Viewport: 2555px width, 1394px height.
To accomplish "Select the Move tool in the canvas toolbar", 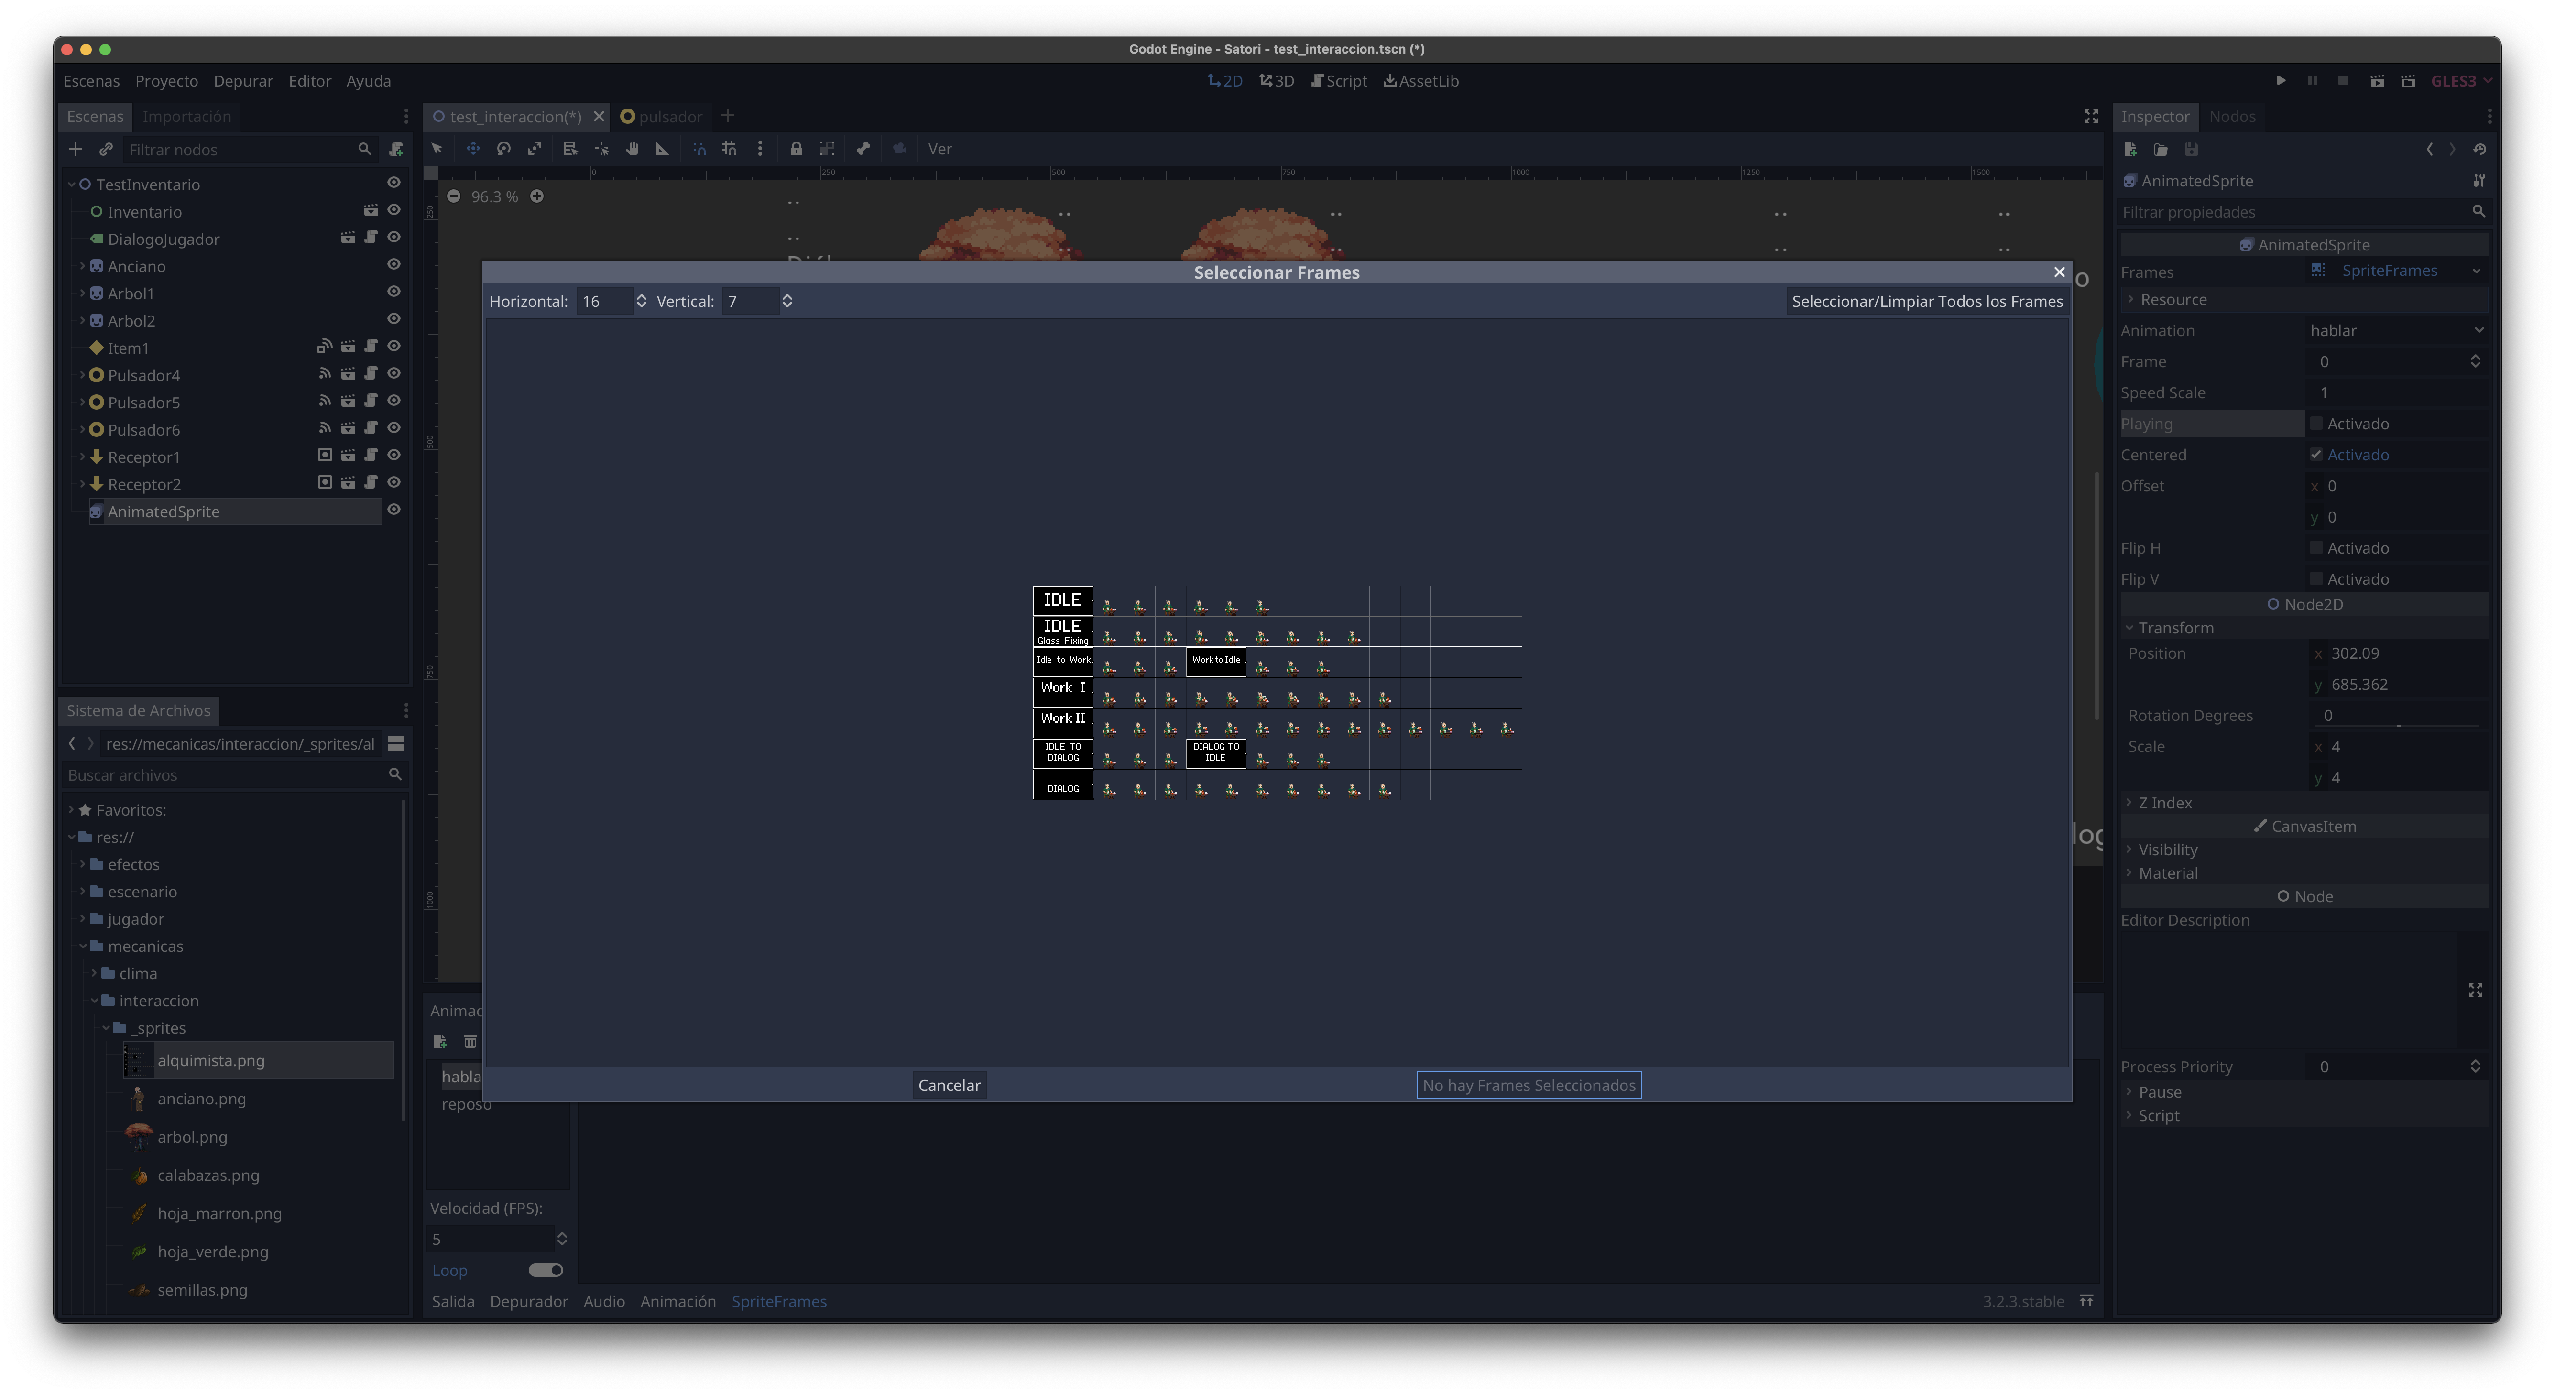I will [473, 149].
